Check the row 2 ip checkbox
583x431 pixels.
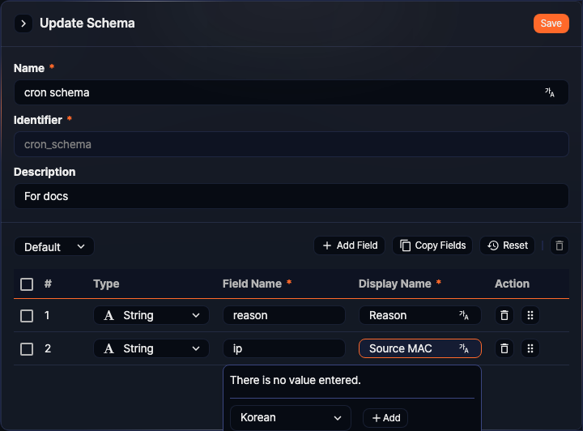(27, 349)
